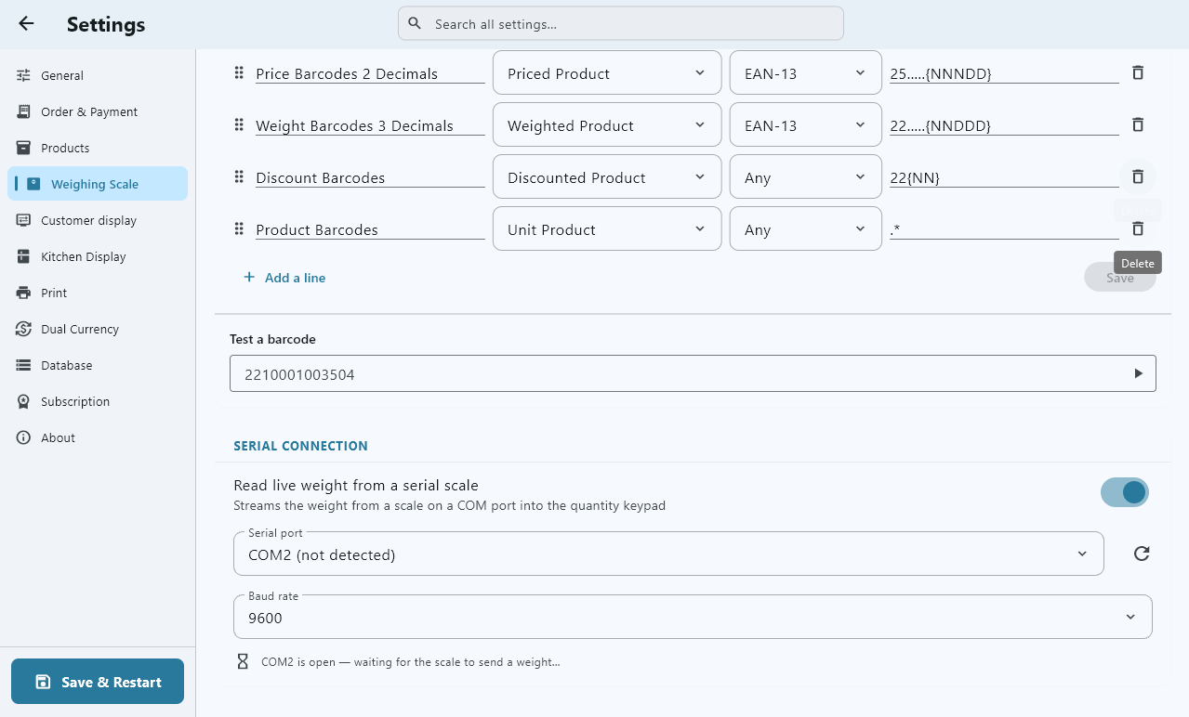Click the Kitchen Display icon

click(x=23, y=256)
